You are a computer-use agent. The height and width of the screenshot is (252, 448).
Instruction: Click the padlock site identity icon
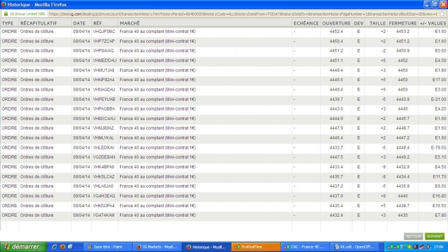(6, 14)
